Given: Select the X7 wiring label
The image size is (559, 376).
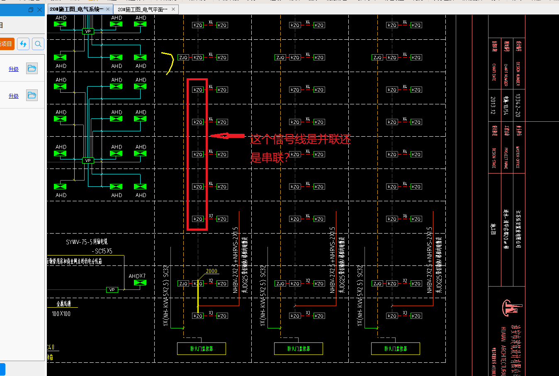Looking at the screenshot, I should click(x=211, y=216).
